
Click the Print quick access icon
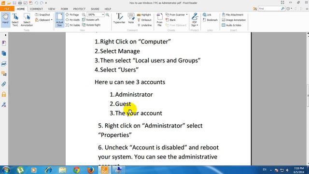20,3
